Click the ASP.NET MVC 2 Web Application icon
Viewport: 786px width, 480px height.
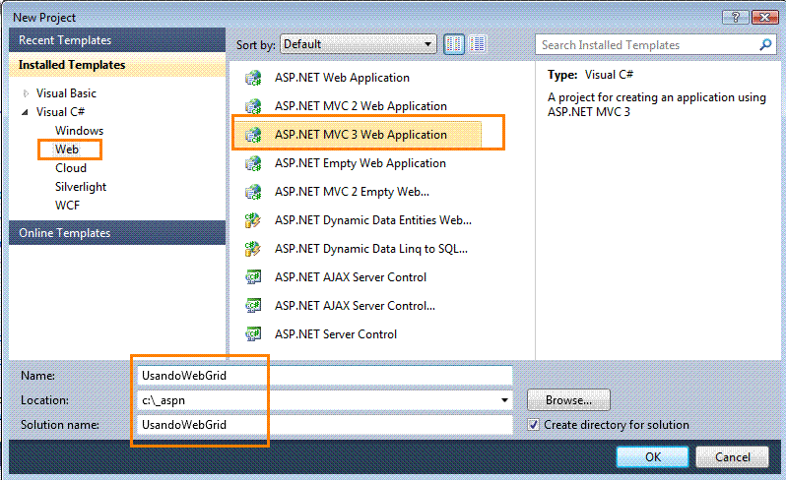coord(253,106)
